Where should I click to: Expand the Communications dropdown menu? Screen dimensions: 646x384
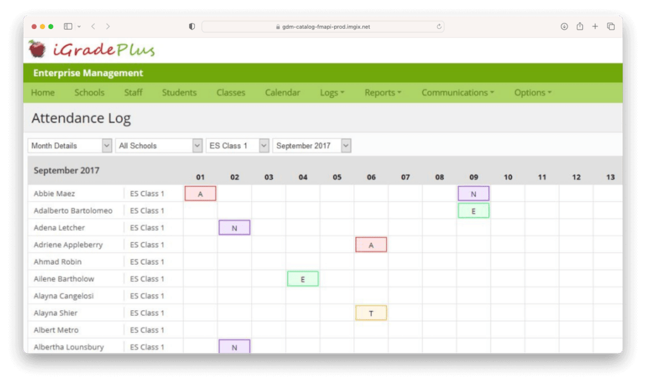[458, 93]
